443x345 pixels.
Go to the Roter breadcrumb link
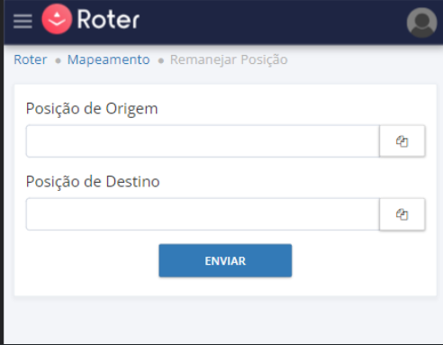[x=31, y=59]
